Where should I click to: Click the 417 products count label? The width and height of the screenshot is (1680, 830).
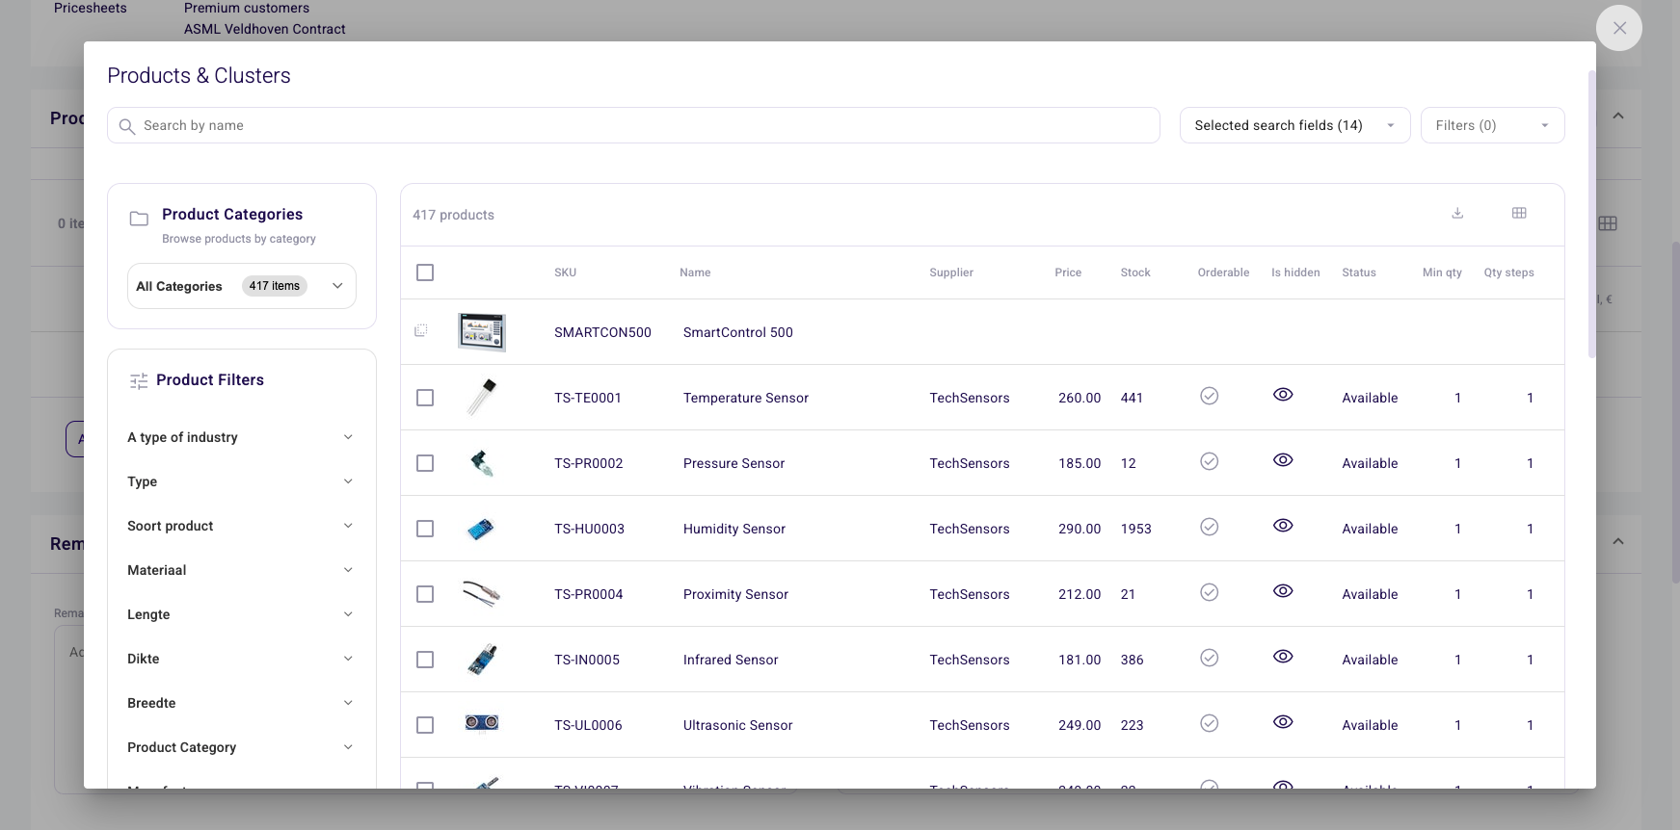point(453,215)
